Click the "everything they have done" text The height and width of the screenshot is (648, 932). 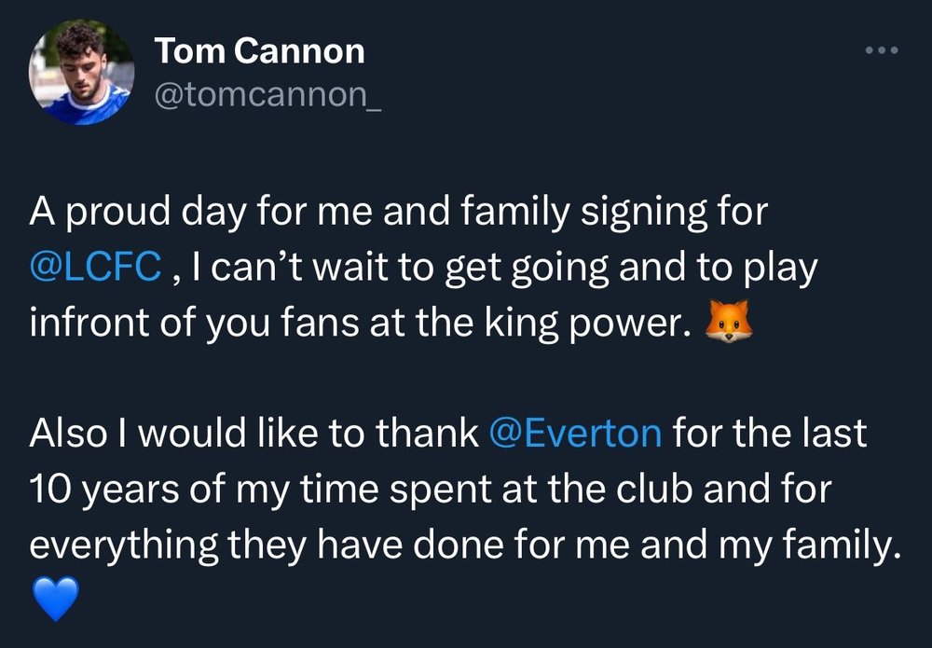coord(267,544)
